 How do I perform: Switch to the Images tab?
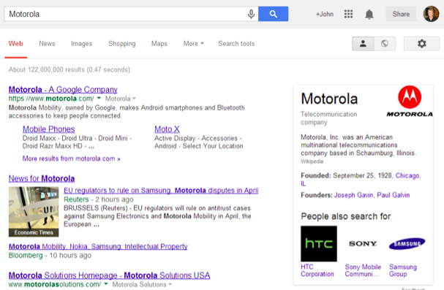81,44
